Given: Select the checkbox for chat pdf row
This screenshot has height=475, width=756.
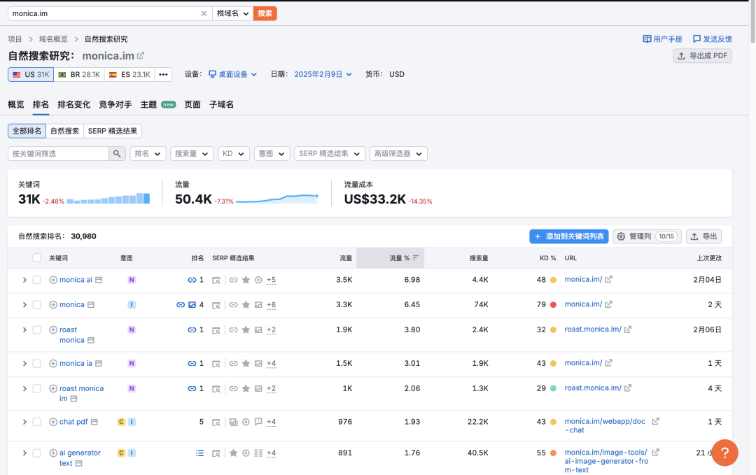Looking at the screenshot, I should tap(36, 422).
